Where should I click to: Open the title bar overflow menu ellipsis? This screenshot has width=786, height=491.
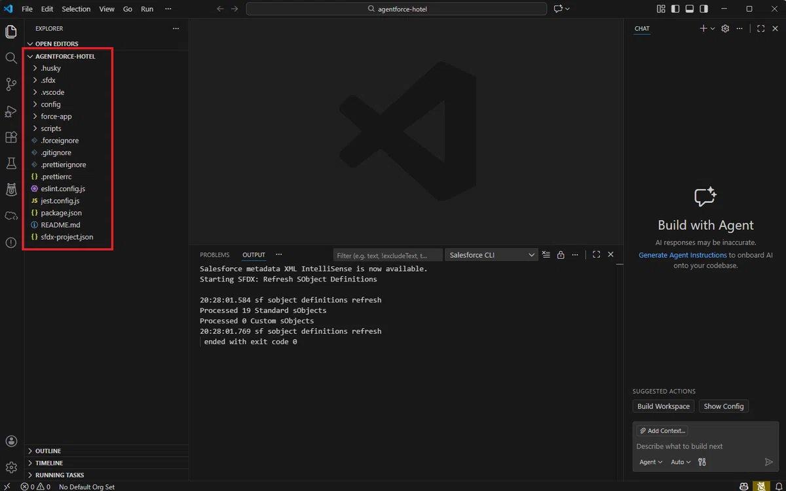[168, 9]
